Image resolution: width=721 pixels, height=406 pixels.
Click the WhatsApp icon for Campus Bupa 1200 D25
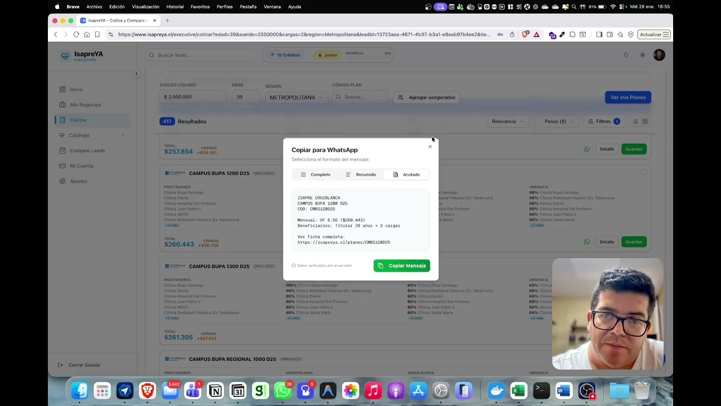587,242
